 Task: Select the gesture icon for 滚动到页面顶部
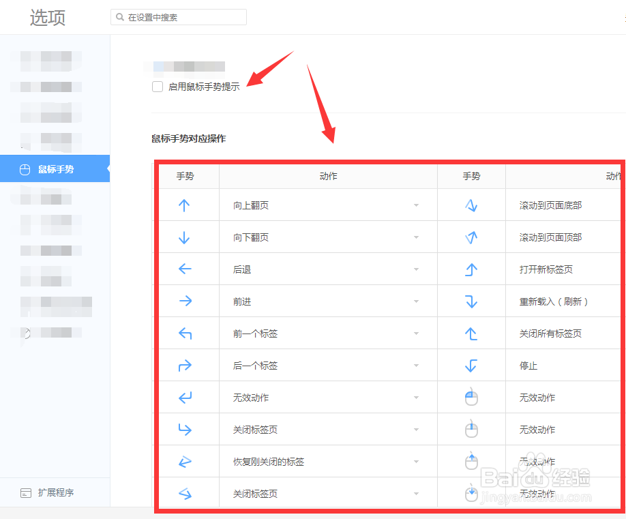tap(471, 237)
